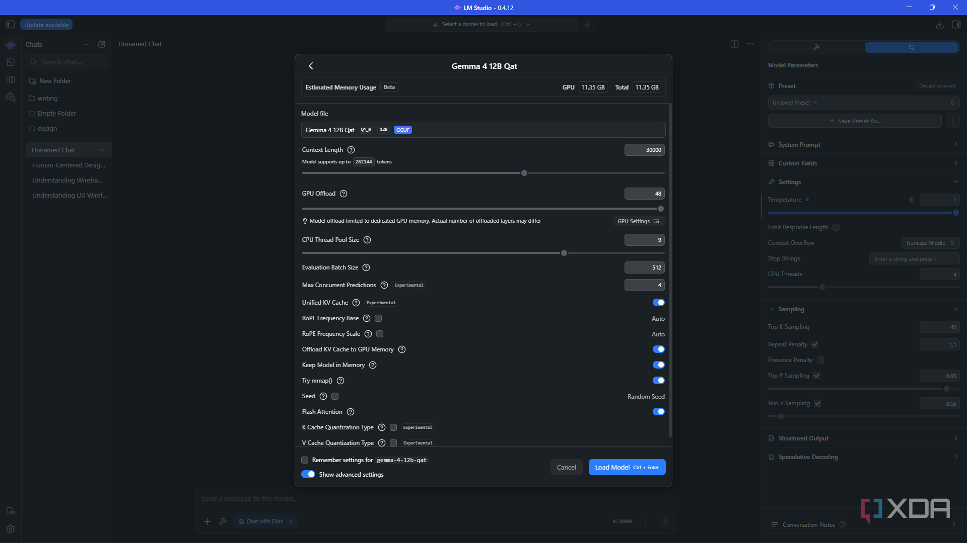Image resolution: width=967 pixels, height=543 pixels.
Task: Open the Developer terminal sidebar icon
Action: tap(11, 62)
